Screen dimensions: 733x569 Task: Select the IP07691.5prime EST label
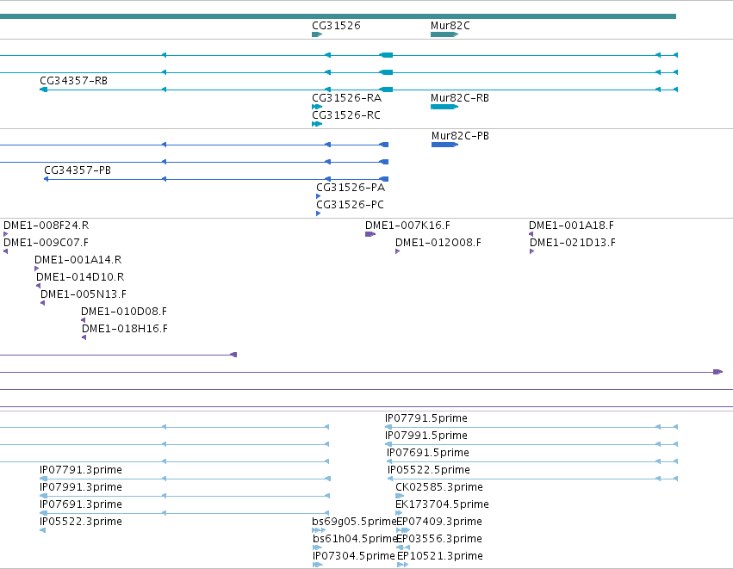coord(428,453)
